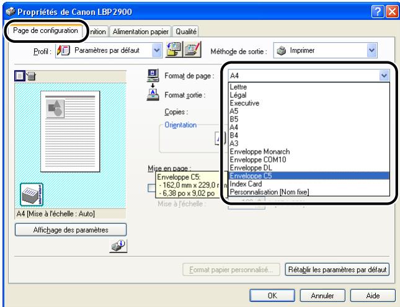The height and width of the screenshot is (307, 400).
Task: Click the Imprimer printer icon in output method
Action: [x=282, y=50]
